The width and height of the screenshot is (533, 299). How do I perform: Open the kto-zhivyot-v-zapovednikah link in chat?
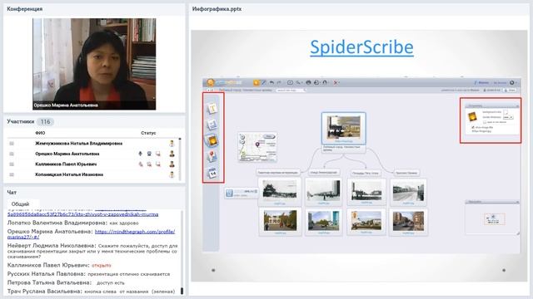tap(83, 214)
